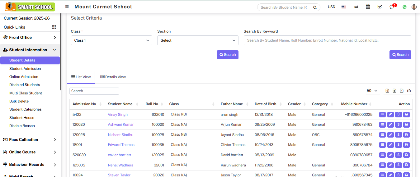420x177 pixels.
Task: Open the calendar icon in top bar
Action: [368, 7]
